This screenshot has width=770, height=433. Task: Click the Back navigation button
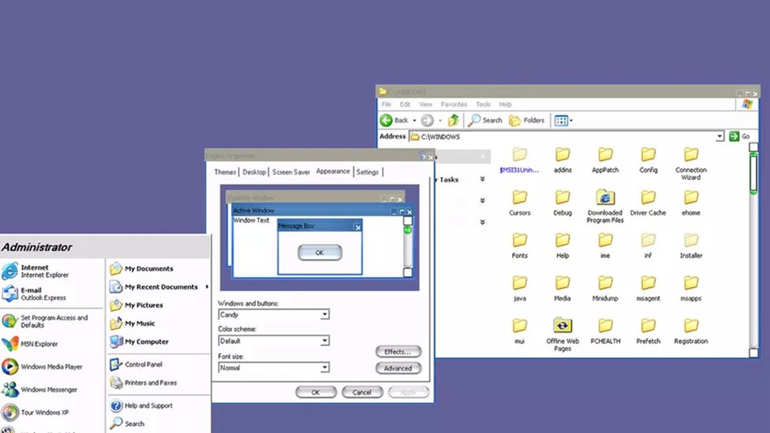click(x=394, y=120)
